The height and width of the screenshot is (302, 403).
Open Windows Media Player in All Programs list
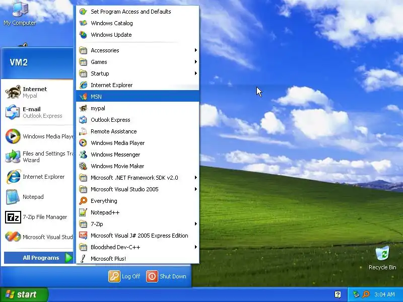[138, 143]
